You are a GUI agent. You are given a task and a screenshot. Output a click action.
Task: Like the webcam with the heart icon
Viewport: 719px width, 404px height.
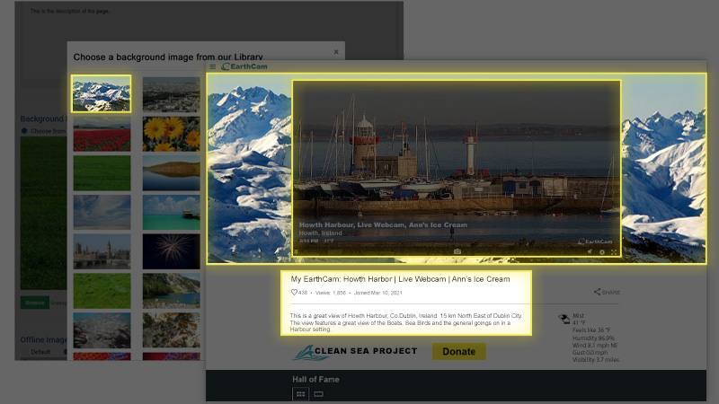point(294,293)
